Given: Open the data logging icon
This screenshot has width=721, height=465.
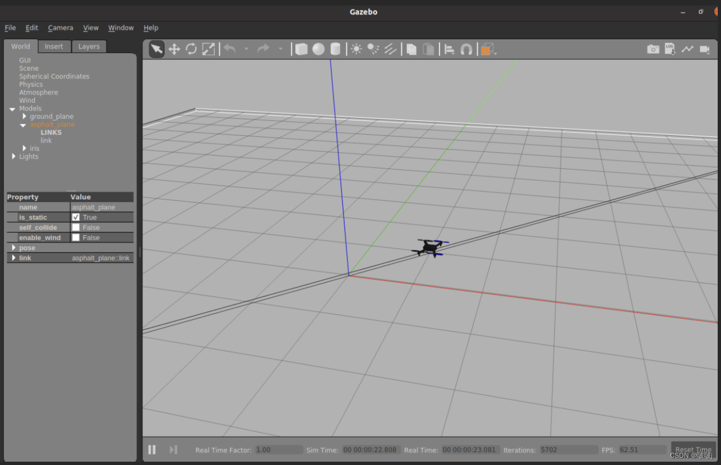Looking at the screenshot, I should tap(670, 49).
